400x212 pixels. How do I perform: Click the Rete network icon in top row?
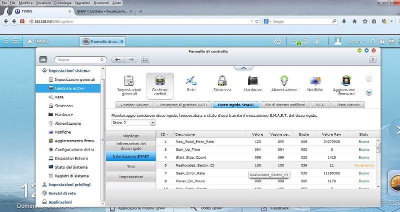[191, 81]
